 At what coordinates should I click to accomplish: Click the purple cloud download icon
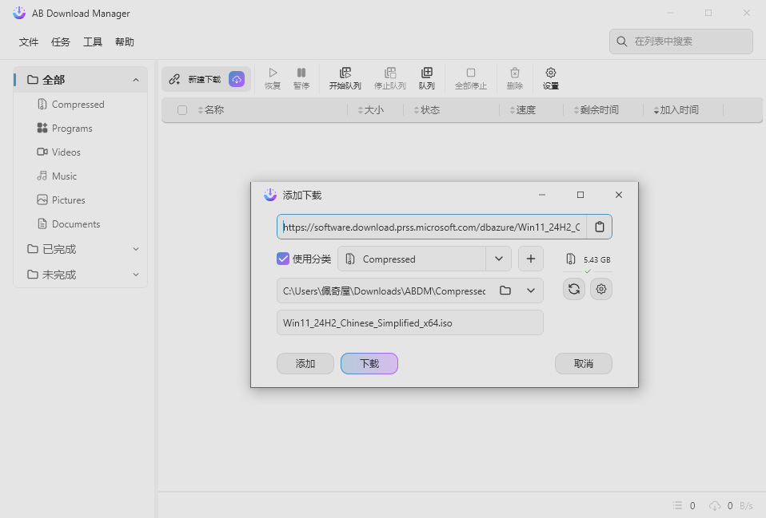(x=237, y=79)
